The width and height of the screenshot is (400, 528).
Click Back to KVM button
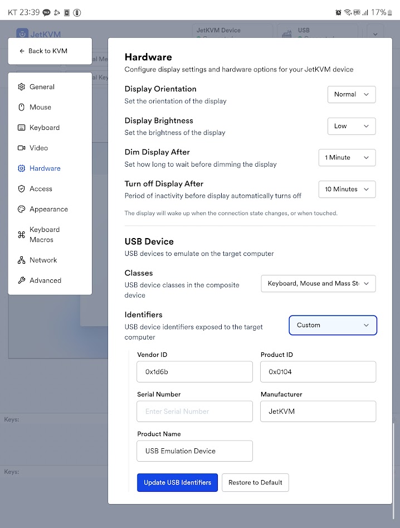click(50, 51)
